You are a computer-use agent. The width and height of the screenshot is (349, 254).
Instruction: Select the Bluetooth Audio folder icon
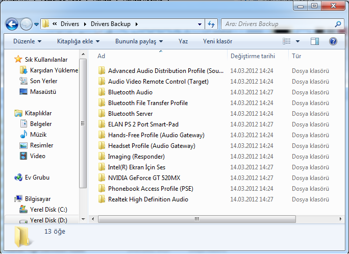point(102,92)
